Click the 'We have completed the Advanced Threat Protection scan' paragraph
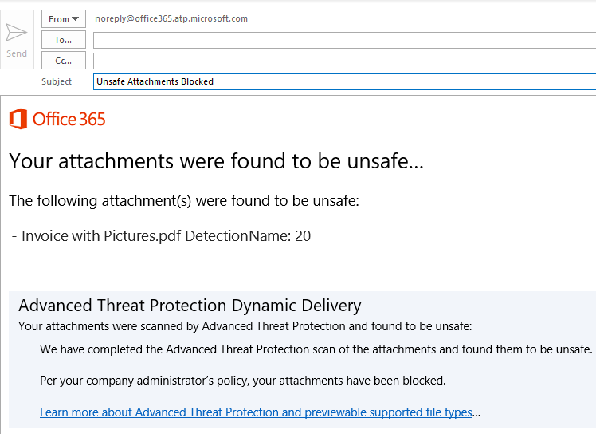596x434 pixels. pyautogui.click(x=316, y=349)
